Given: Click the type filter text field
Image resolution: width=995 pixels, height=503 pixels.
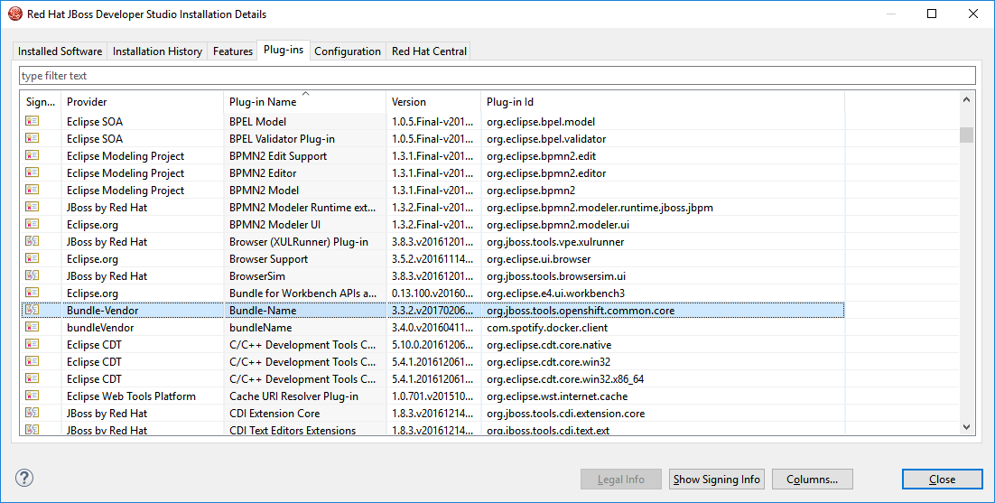Looking at the screenshot, I should tap(497, 76).
